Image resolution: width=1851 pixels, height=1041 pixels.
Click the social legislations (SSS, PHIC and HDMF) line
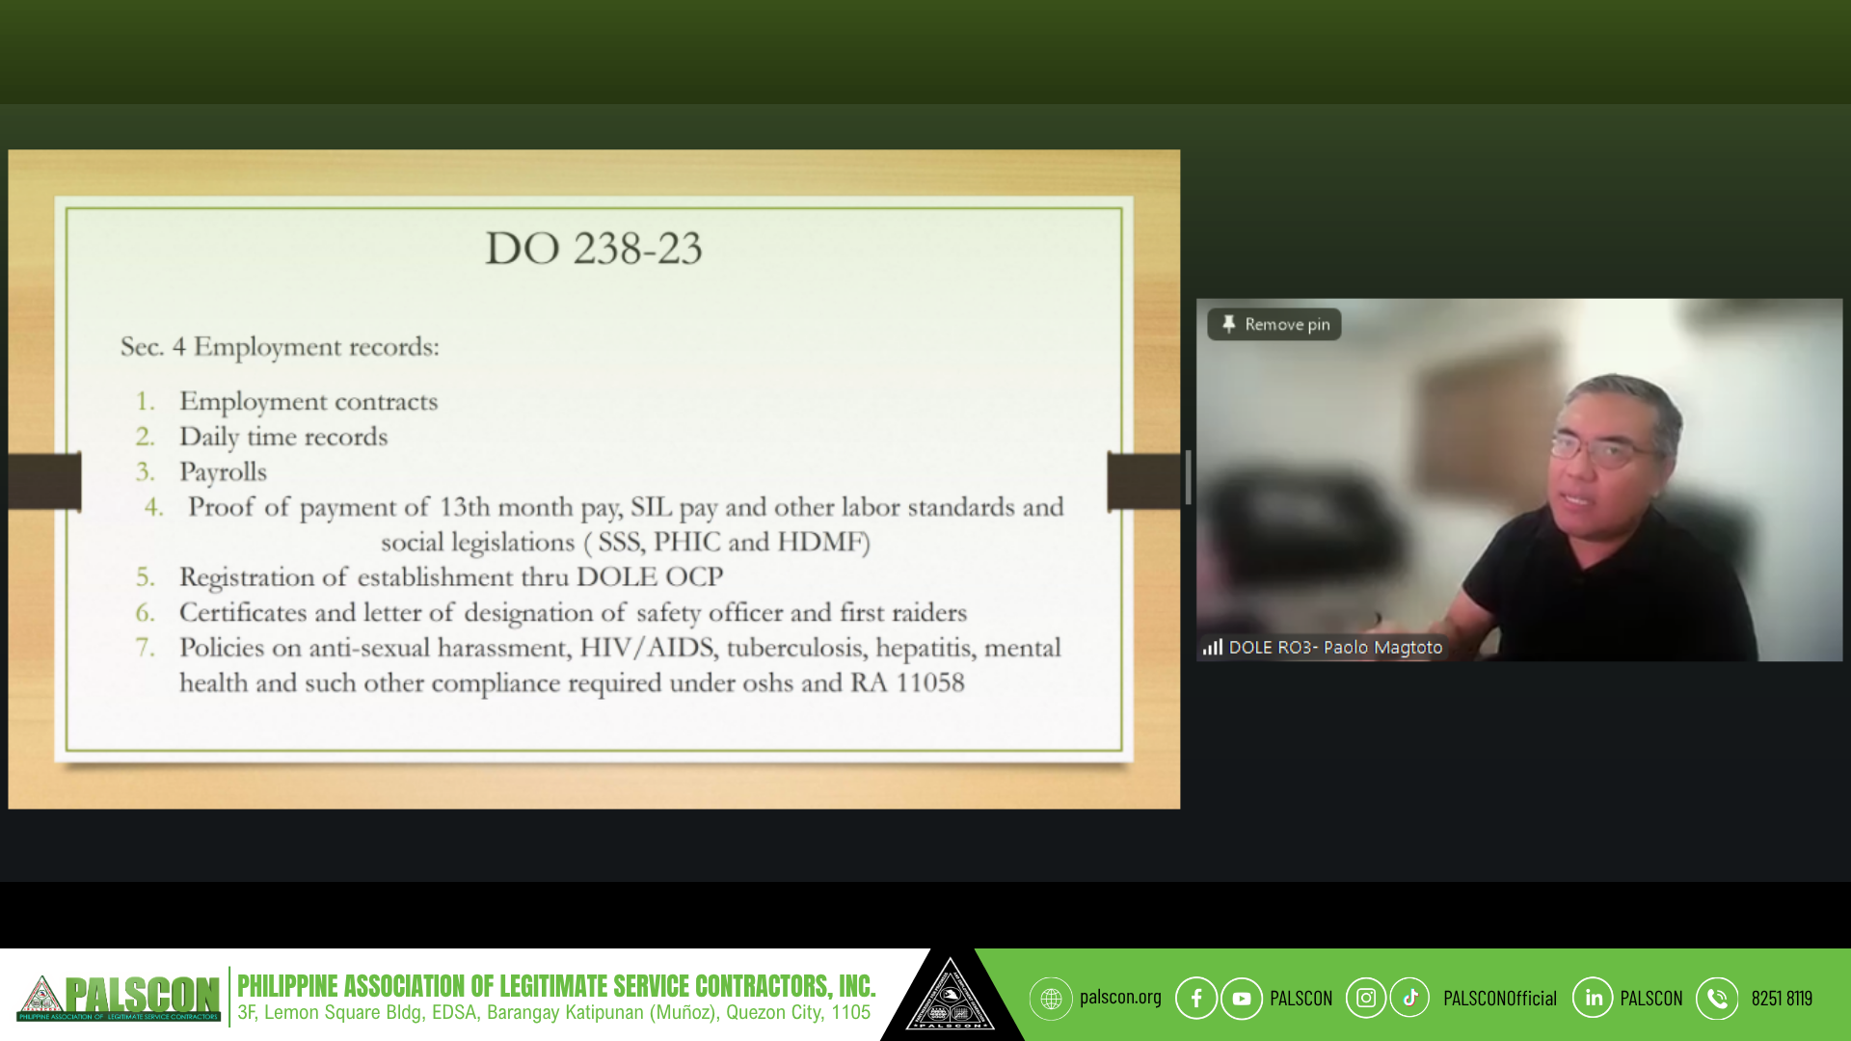(626, 543)
